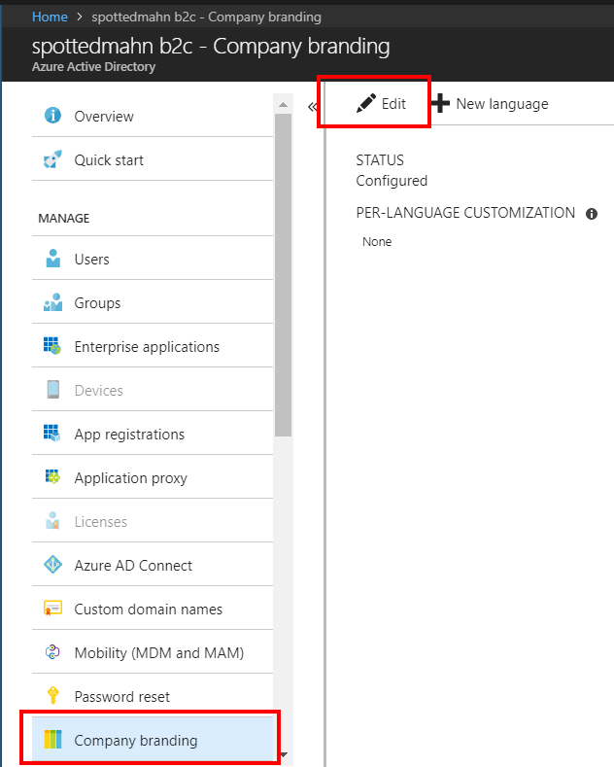614x767 pixels.
Task: Open Azure AD Connect label
Action: pos(133,566)
